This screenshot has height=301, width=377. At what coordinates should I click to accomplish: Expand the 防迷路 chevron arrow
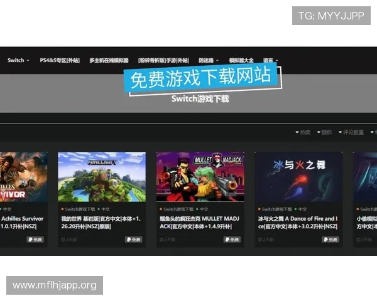(217, 60)
